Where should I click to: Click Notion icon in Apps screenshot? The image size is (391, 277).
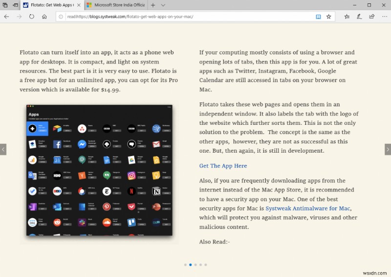(156, 191)
